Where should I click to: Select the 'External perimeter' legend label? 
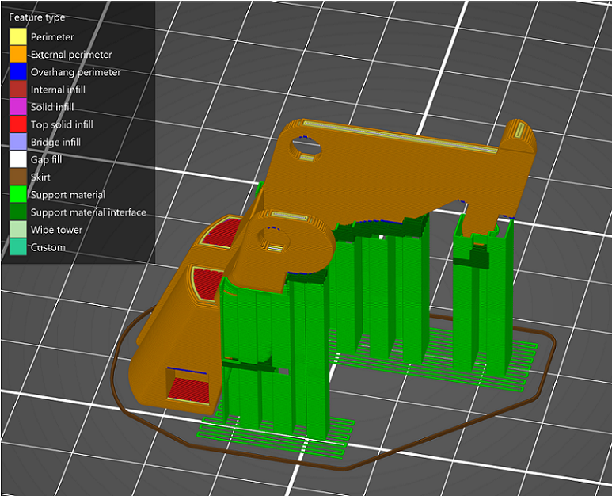click(x=71, y=55)
